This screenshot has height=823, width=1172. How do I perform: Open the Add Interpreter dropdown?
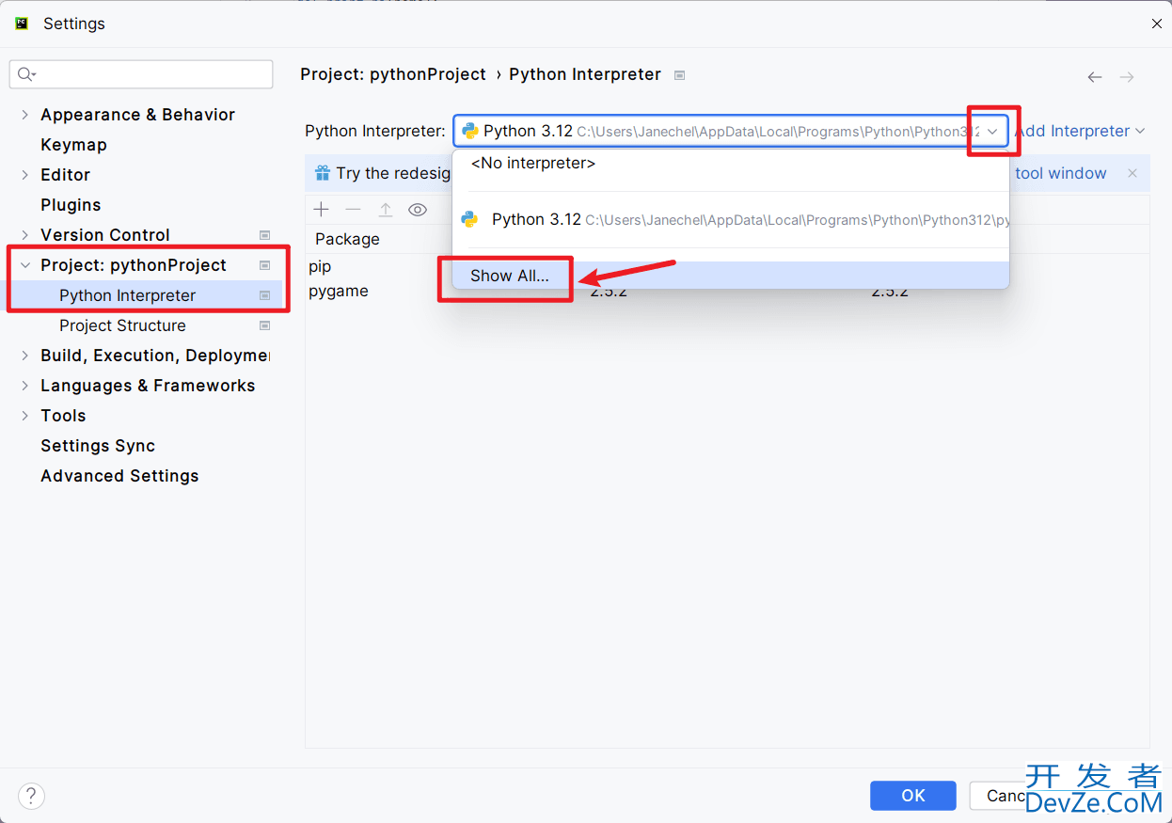tap(1080, 131)
